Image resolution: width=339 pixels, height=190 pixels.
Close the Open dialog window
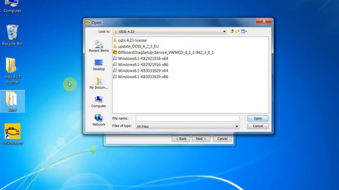[x=264, y=21]
